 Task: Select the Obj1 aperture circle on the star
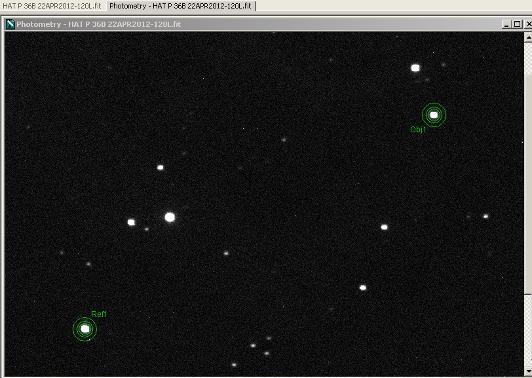434,115
